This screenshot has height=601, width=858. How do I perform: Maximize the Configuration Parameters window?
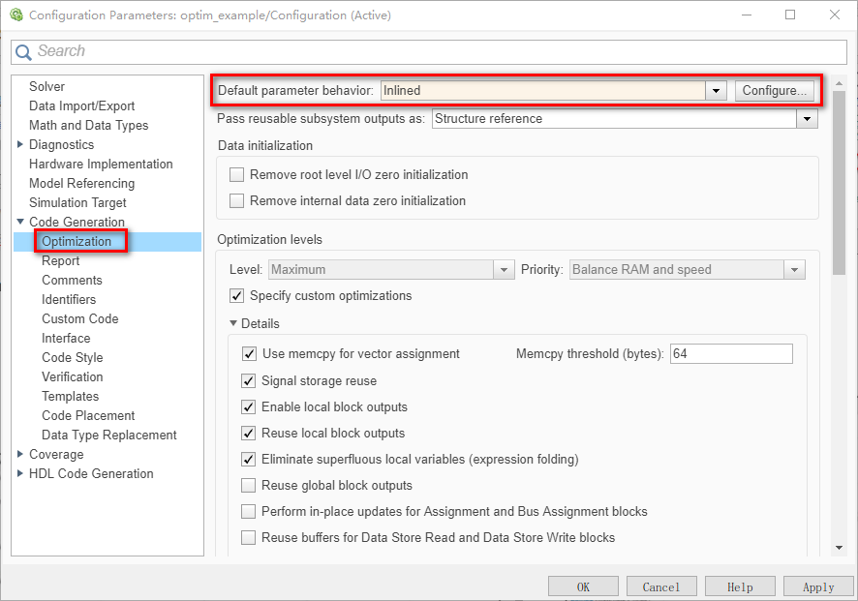point(790,15)
